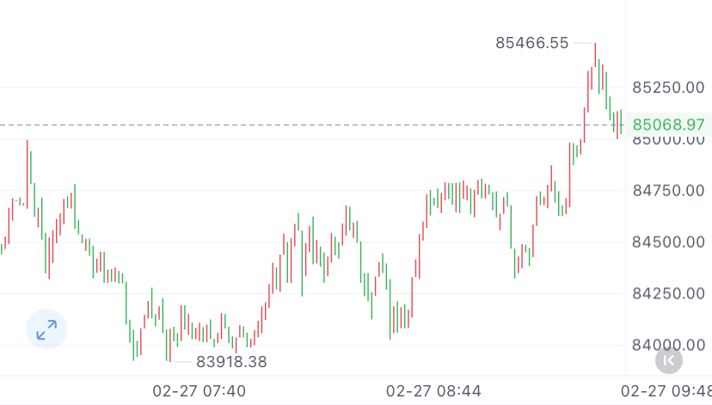This screenshot has height=405, width=712.
Task: Click the latest candle at chart's right edge
Action: click(621, 120)
